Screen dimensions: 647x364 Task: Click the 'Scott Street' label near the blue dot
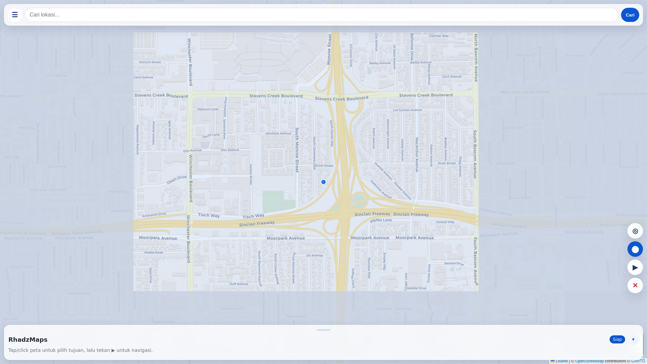(x=324, y=165)
